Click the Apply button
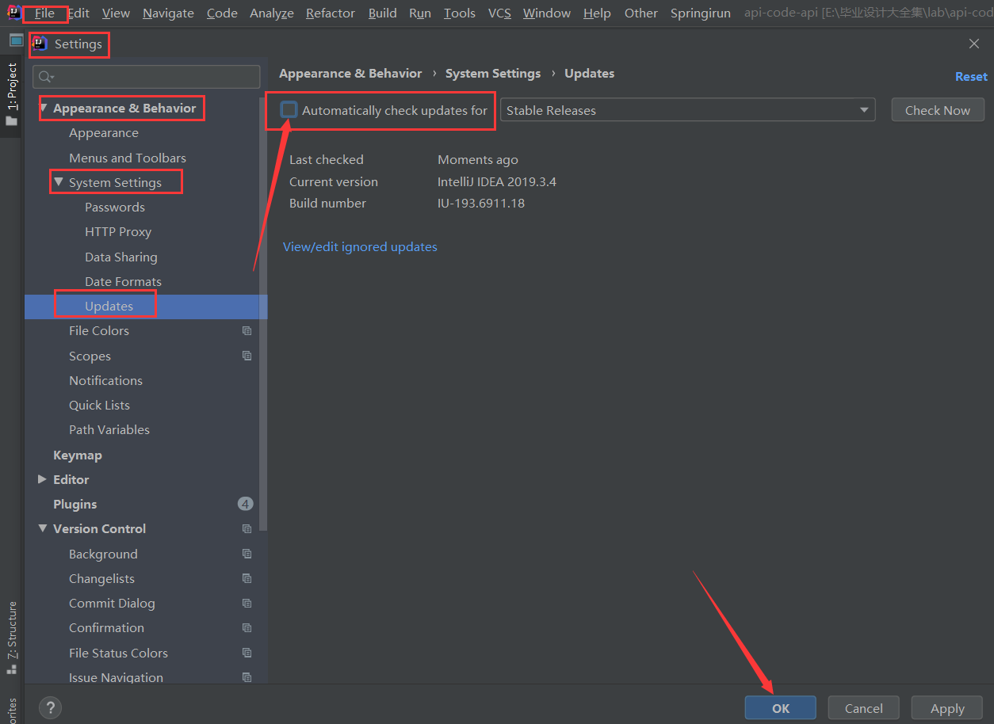The image size is (994, 724). (947, 708)
